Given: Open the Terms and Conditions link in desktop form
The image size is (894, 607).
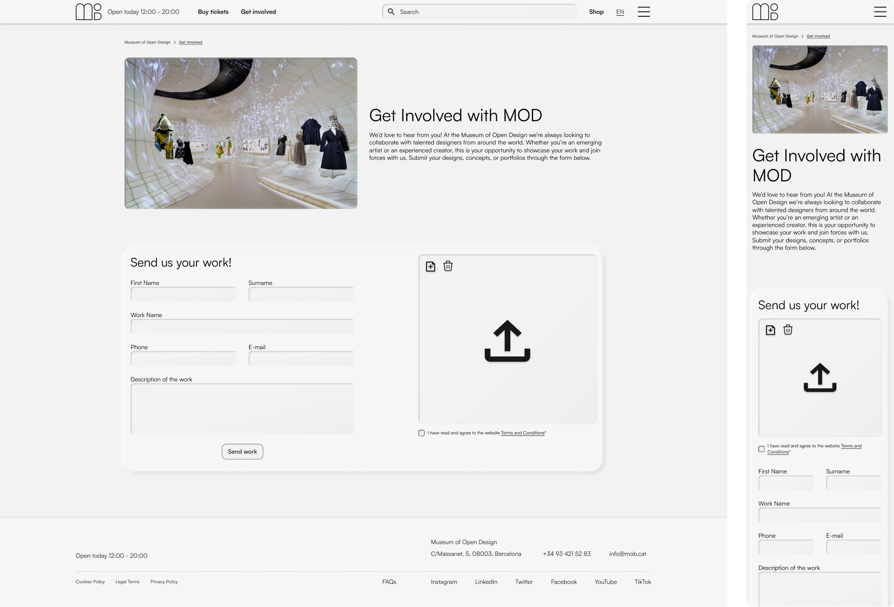Looking at the screenshot, I should pos(522,433).
